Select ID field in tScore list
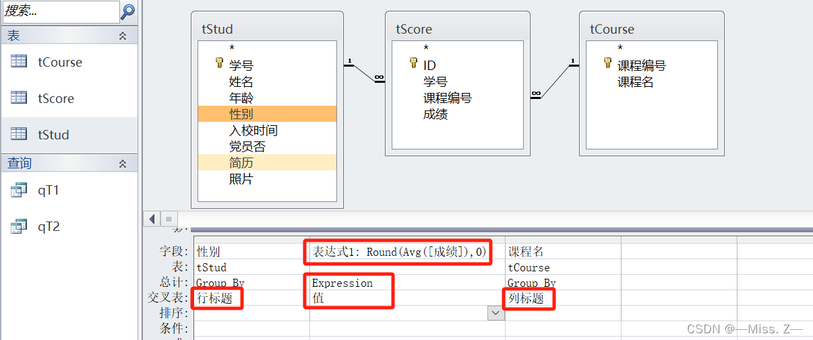 (x=458, y=65)
